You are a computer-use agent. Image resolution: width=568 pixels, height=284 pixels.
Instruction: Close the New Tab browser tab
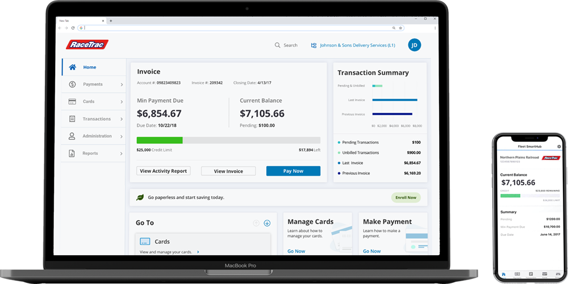pyautogui.click(x=103, y=21)
